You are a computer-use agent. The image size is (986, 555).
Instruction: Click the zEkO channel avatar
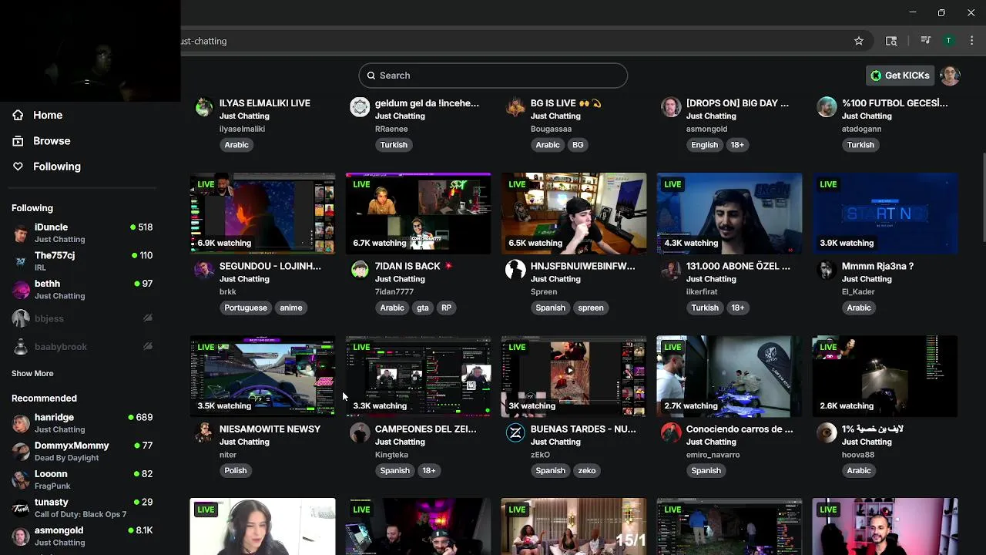[515, 432]
